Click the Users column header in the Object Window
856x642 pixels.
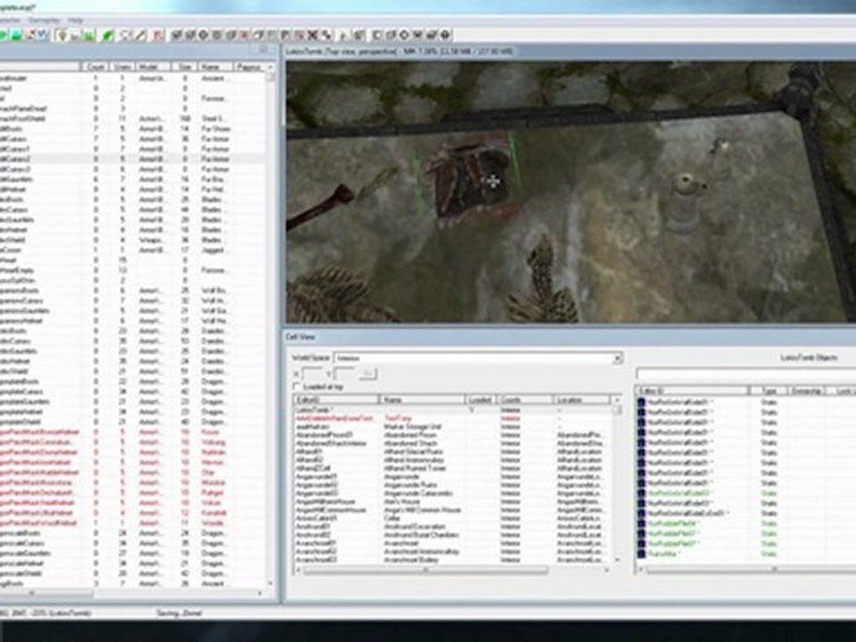click(x=122, y=67)
